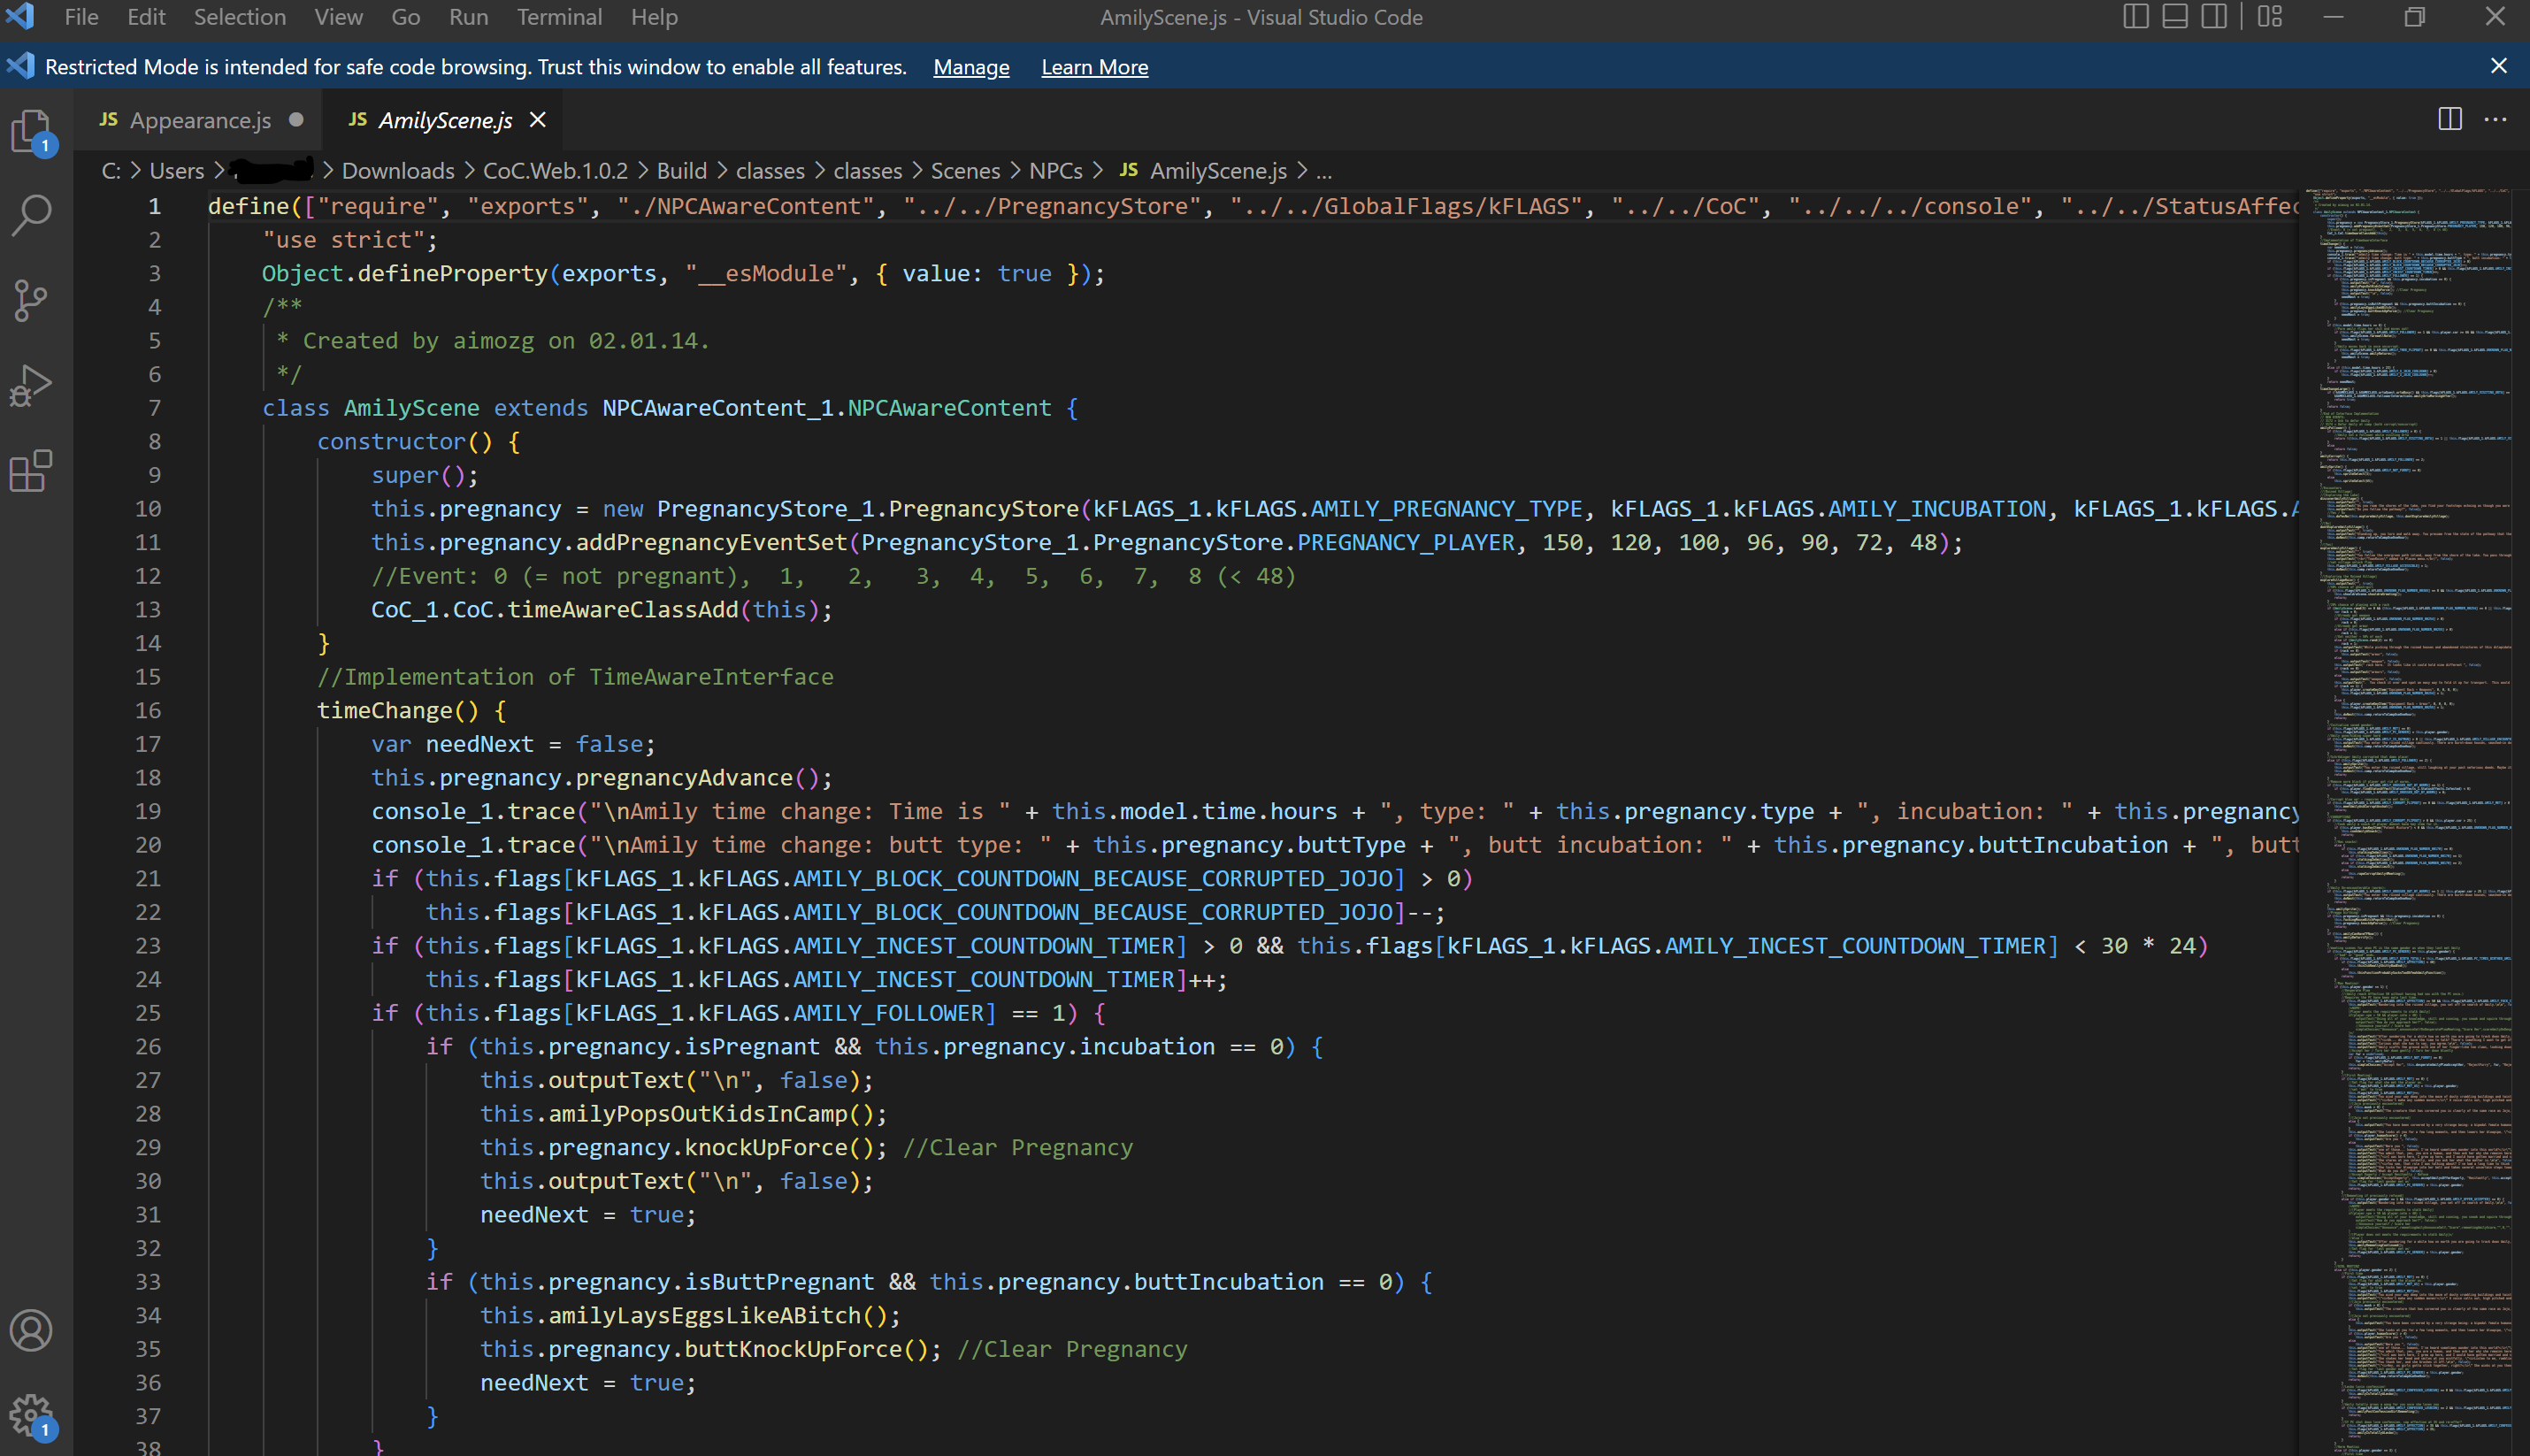Screen dimensions: 2530x1456
Task: Click the Manage link in Restricted Mode banner
Action: [x=970, y=67]
